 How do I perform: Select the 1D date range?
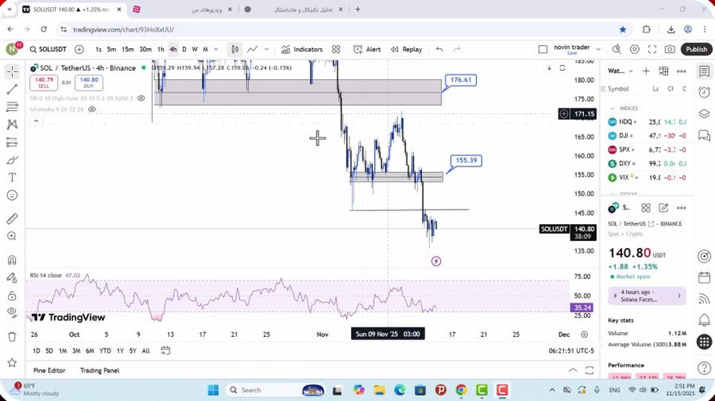tap(36, 350)
